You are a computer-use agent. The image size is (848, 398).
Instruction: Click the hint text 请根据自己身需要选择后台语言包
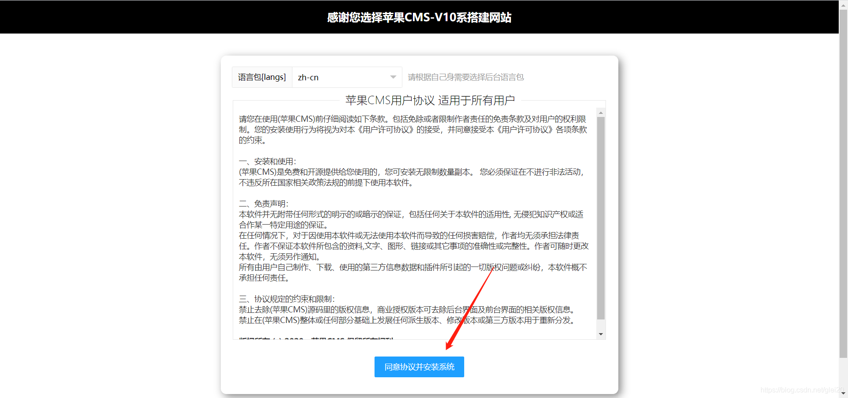point(466,77)
